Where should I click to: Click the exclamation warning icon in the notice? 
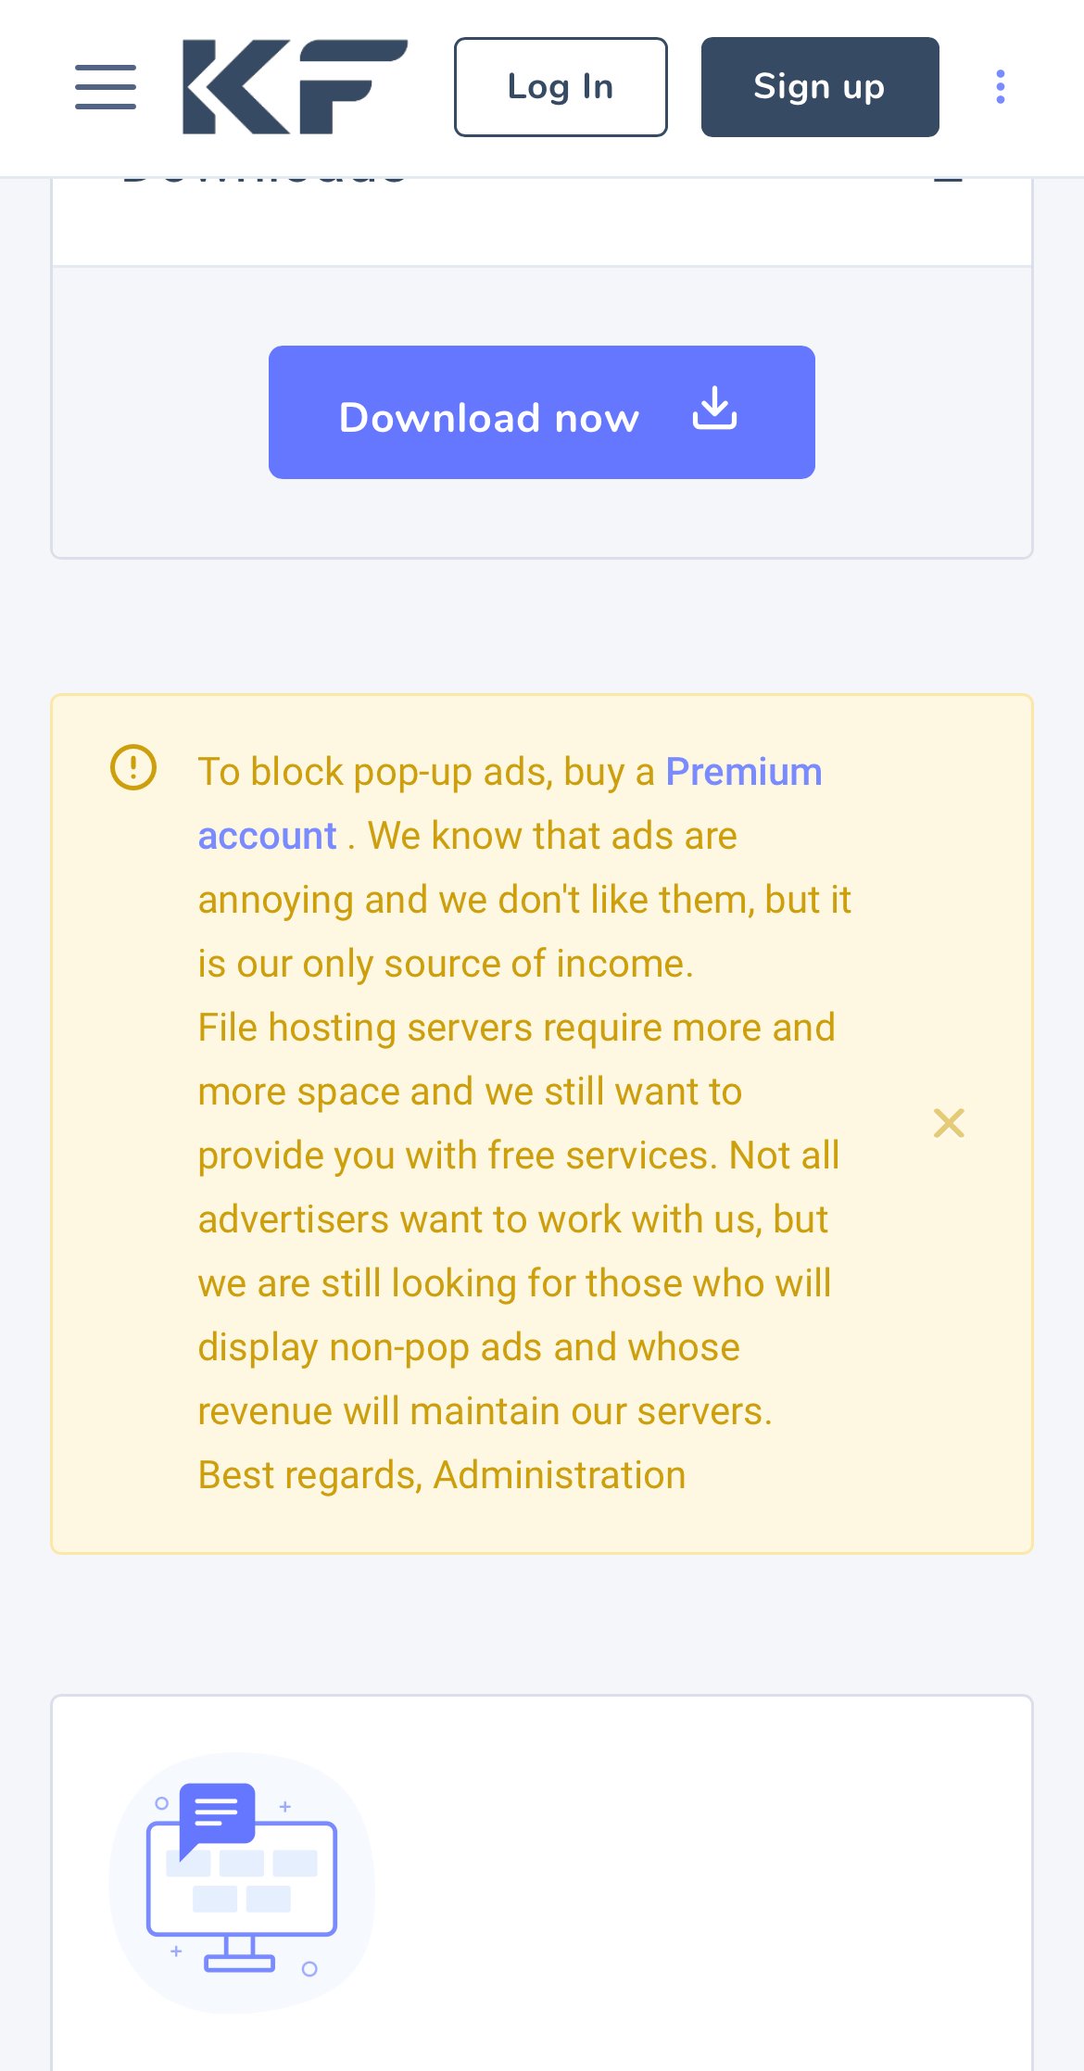click(133, 768)
